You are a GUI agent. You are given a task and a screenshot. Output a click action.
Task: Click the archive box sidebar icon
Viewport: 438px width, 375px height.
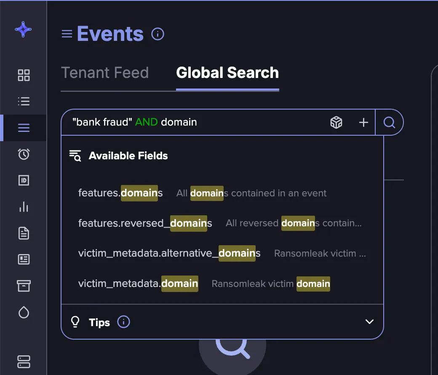coord(24,286)
